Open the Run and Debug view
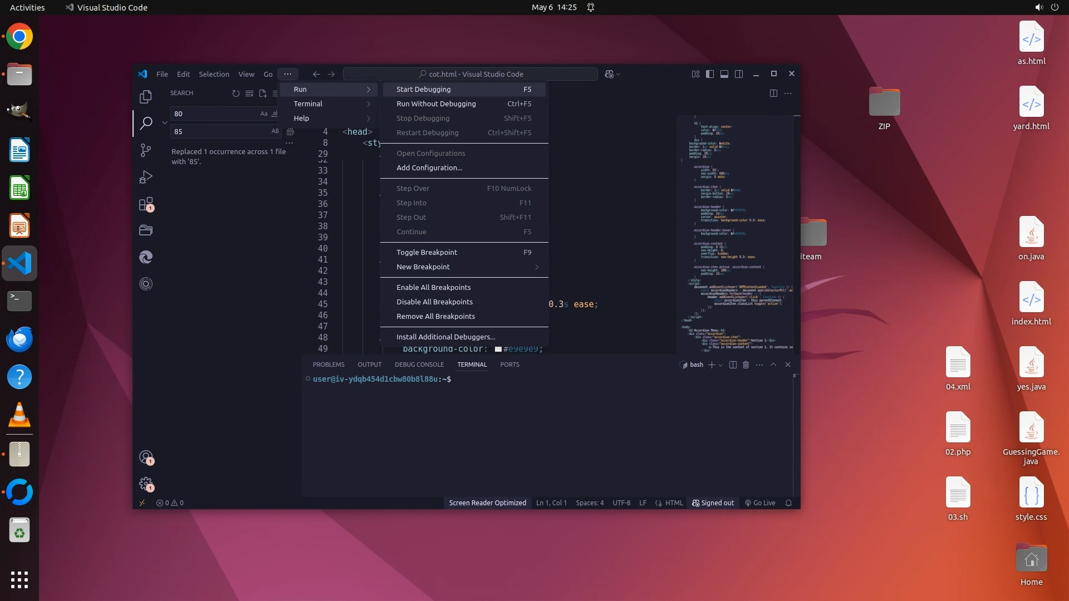1069x601 pixels. [145, 177]
